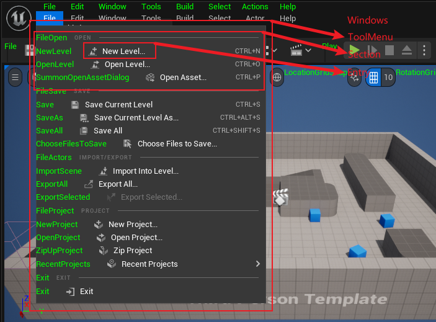The height and width of the screenshot is (322, 436).
Task: Choose Open Project from the File menu
Action: click(x=136, y=238)
